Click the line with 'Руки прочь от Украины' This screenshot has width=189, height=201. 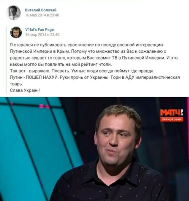[x=95, y=78]
